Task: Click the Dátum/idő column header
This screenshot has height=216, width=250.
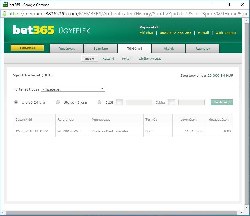Action: click(34, 119)
